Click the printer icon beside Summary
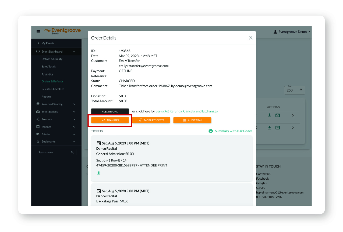Image resolution: width=343 pixels, height=232 pixels. [x=211, y=131]
